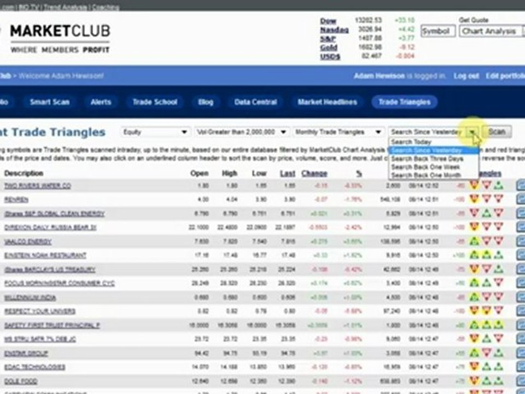Click the Dow index link
This screenshot has width=525, height=394.
click(328, 21)
